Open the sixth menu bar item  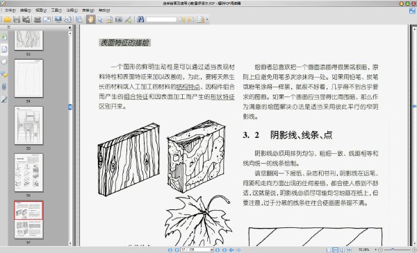pyautogui.click(x=88, y=10)
